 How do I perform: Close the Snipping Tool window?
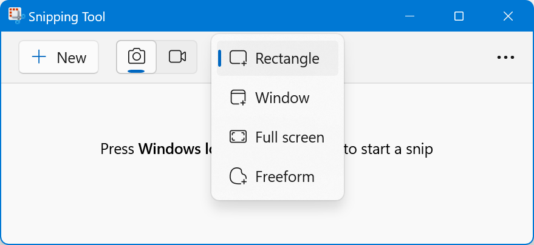point(508,16)
